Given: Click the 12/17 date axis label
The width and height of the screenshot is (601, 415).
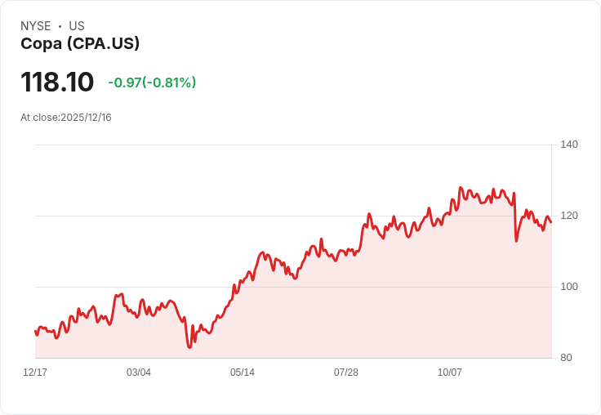Looking at the screenshot, I should tap(35, 373).
